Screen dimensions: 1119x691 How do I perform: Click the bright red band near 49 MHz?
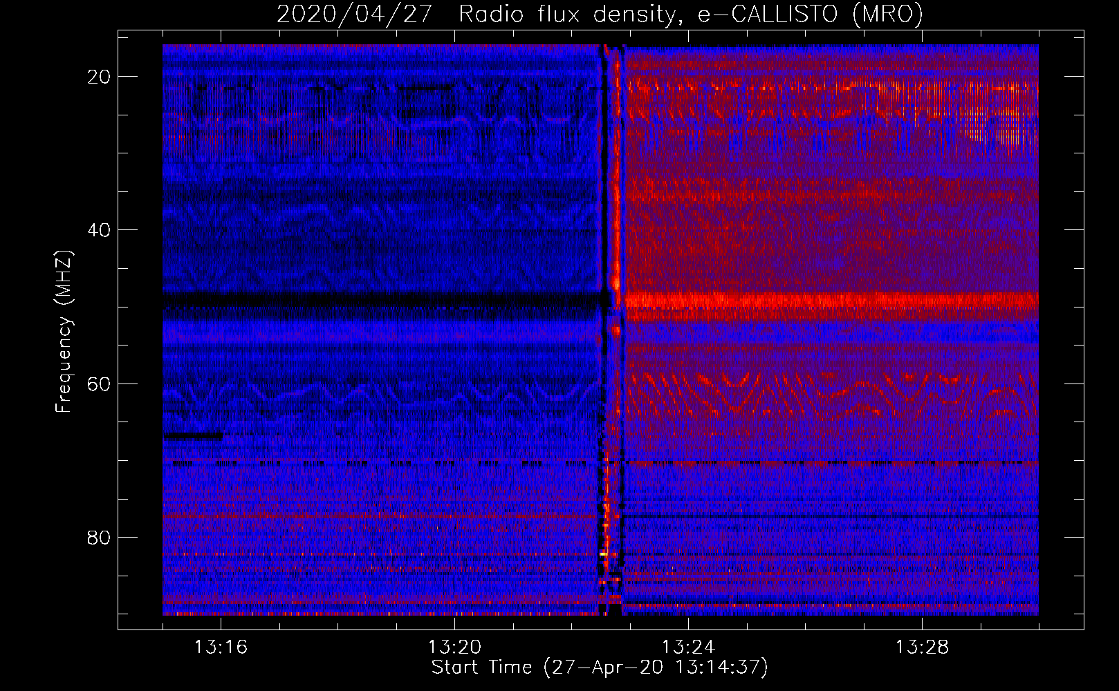[x=831, y=301]
